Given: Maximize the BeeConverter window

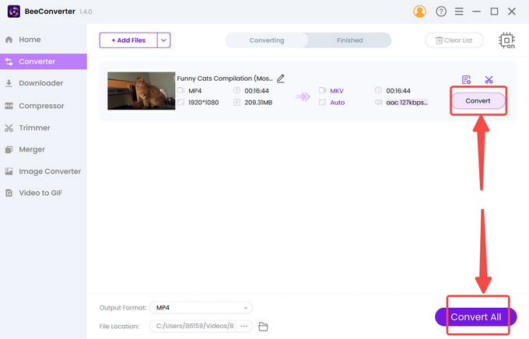Looking at the screenshot, I should (x=494, y=12).
